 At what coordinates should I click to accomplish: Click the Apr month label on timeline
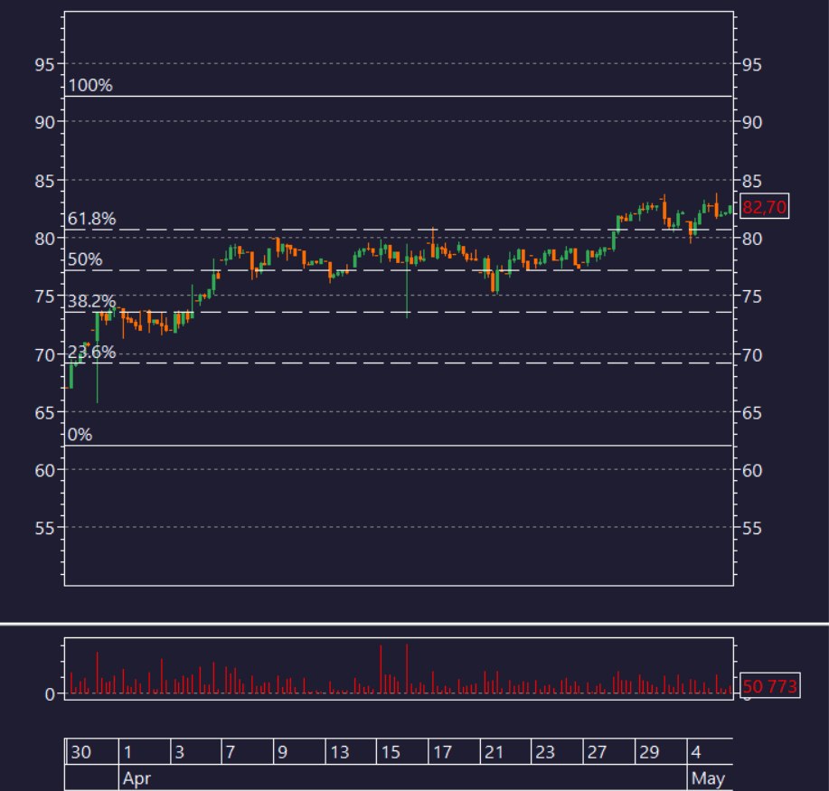pyautogui.click(x=137, y=778)
